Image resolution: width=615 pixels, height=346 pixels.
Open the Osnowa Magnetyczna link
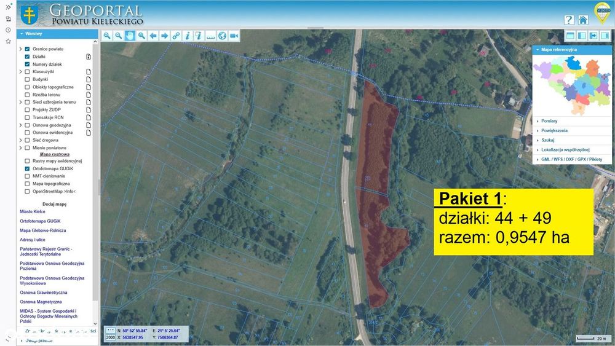point(41,302)
